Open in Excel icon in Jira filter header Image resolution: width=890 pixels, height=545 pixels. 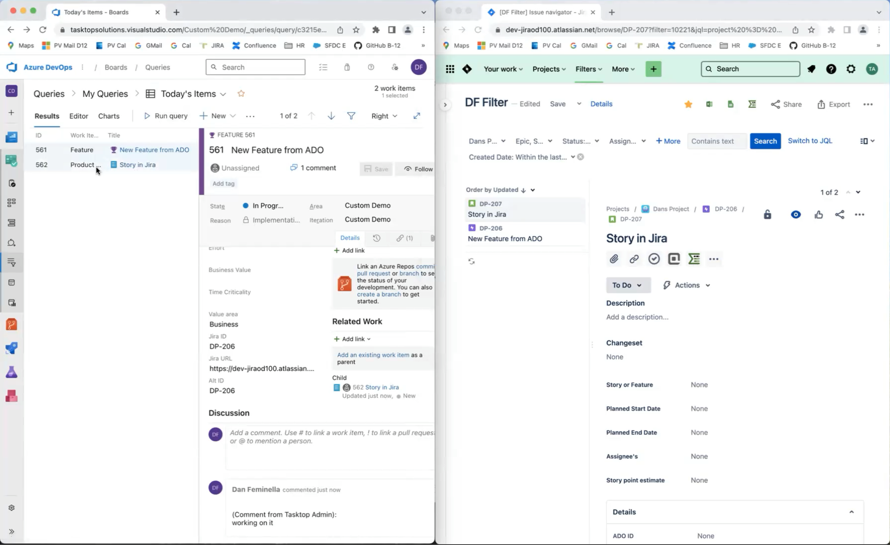[x=709, y=104]
